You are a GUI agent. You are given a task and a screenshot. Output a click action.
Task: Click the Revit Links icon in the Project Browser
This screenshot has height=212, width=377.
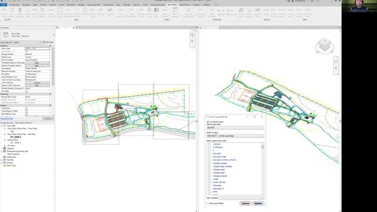click(x=5, y=165)
